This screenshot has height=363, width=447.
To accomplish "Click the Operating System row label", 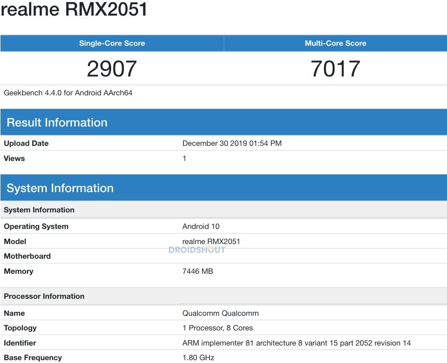I will (x=36, y=227).
